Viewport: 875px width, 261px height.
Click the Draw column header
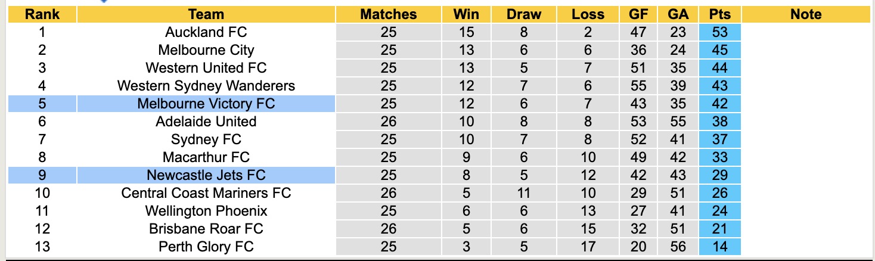(x=524, y=14)
